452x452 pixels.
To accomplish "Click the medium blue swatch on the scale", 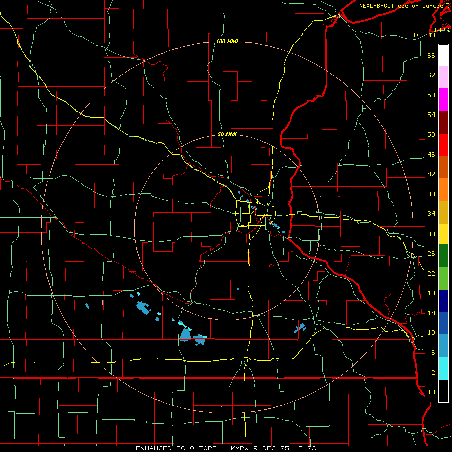I will [443, 323].
